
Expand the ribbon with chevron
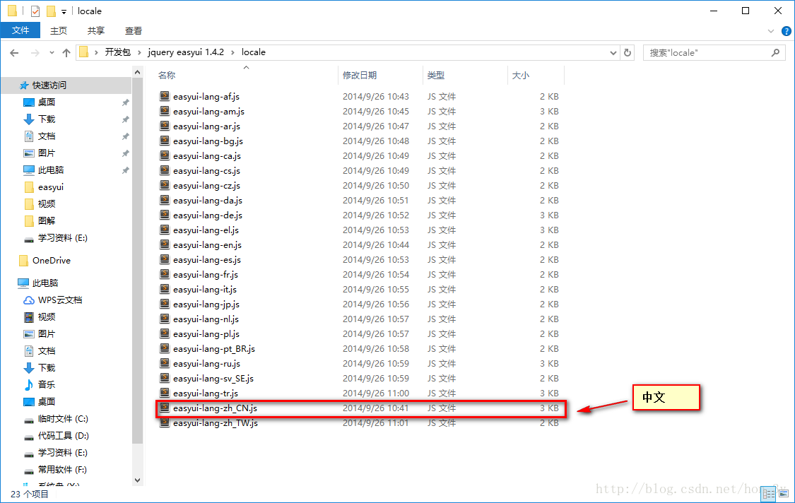771,31
